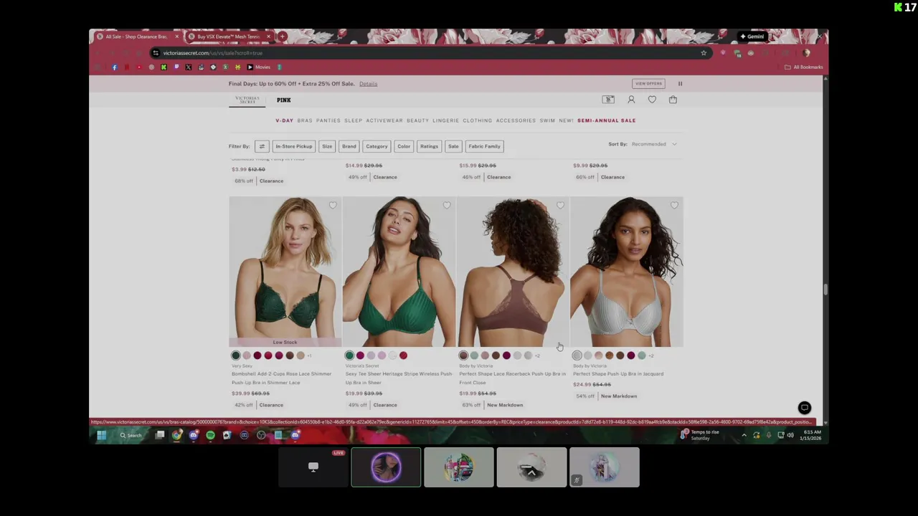Screen dimensions: 918x516
Task: Favorite the Bombshell Rose Lace bra
Action: (333, 206)
